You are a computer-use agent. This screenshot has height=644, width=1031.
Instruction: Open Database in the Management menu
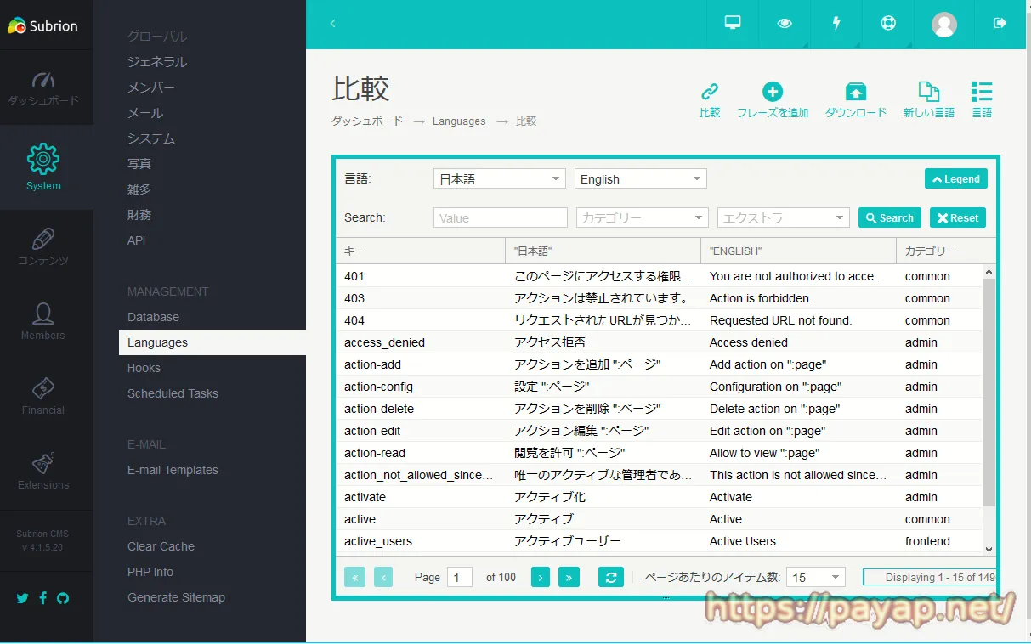tap(153, 317)
